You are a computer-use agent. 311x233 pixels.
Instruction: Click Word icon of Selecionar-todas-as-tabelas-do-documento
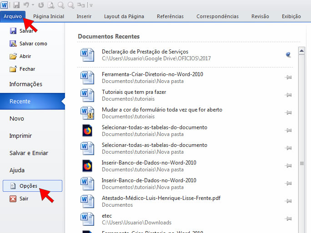[87, 148]
